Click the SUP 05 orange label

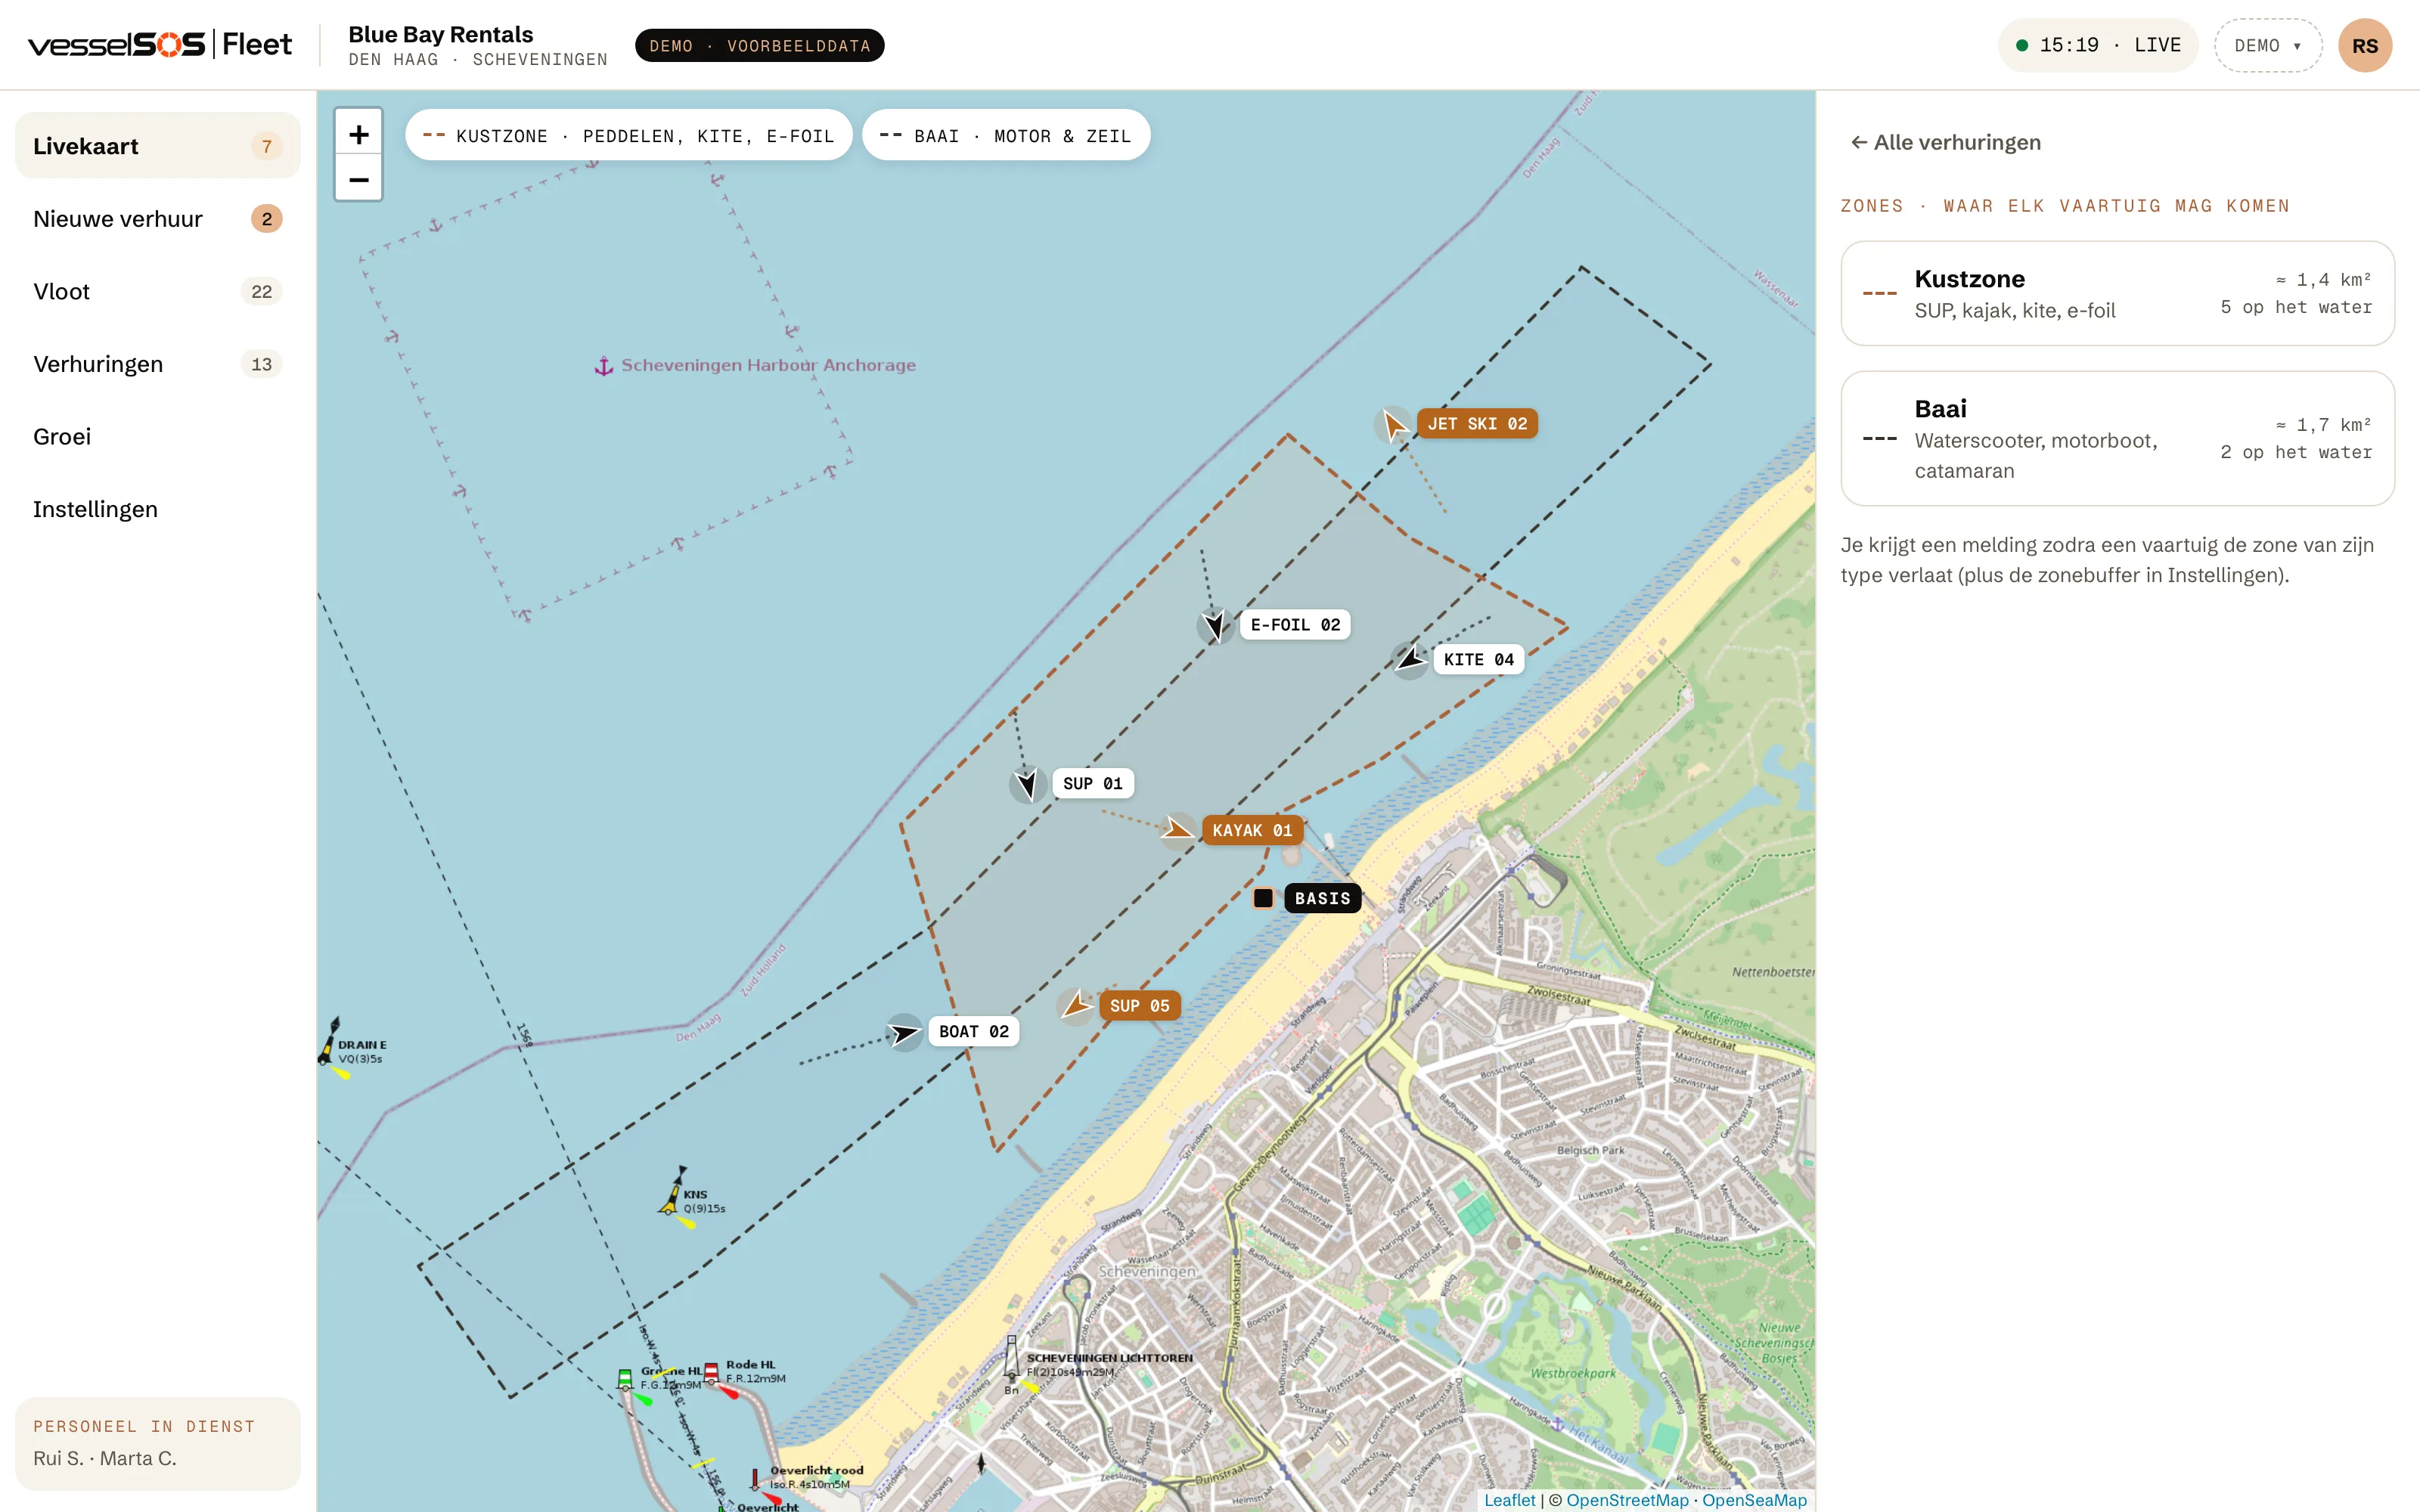click(1139, 1005)
